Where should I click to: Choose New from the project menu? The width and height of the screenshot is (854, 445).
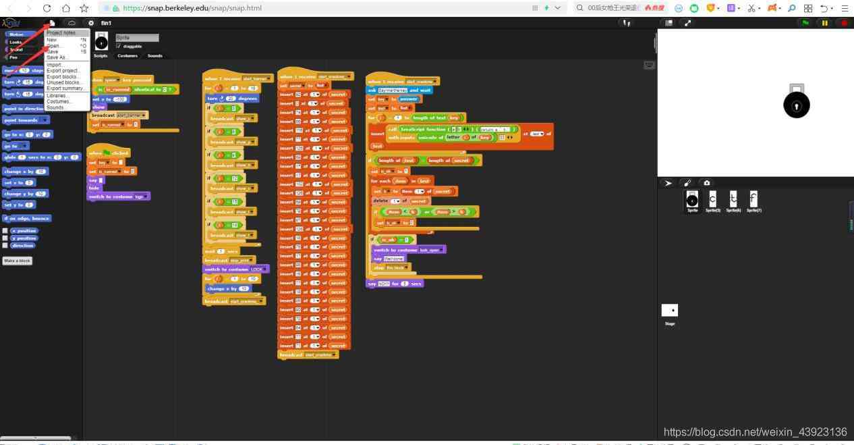point(51,40)
